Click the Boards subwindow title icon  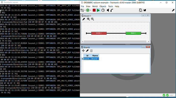[82, 47]
